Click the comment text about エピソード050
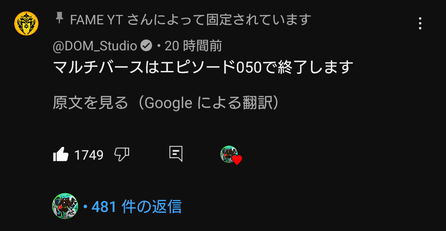Image resolution: width=446 pixels, height=231 pixels. coord(203,68)
